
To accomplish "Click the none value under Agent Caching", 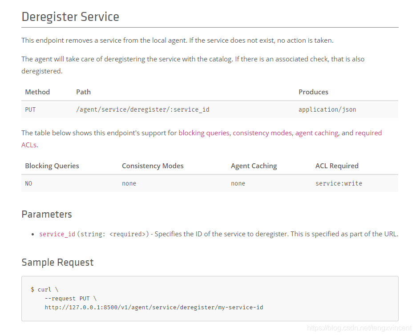I will pos(238,183).
